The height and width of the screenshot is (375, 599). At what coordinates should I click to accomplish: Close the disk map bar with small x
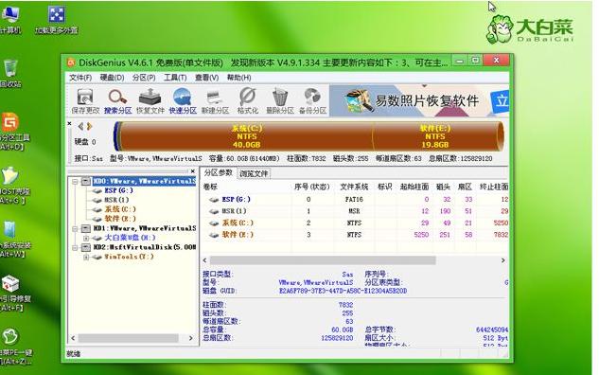(69, 123)
